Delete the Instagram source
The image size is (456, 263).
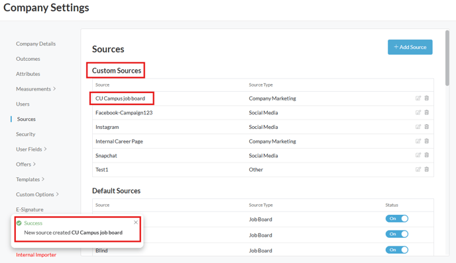(427, 127)
